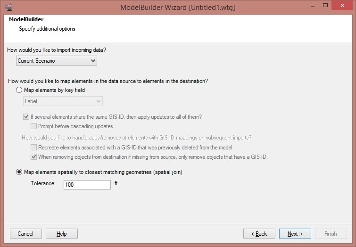Click the ModelBuilder heading in the header
The height and width of the screenshot is (247, 356).
26,20
